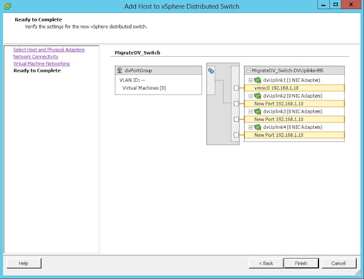Open the Virtual Machine Networking step
The image size is (364, 279).
tap(42, 64)
